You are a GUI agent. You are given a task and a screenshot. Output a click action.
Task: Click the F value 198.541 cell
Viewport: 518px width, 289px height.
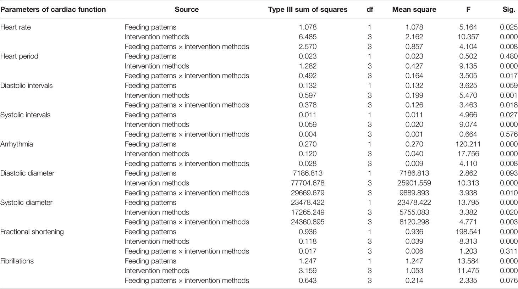[x=468, y=232]
